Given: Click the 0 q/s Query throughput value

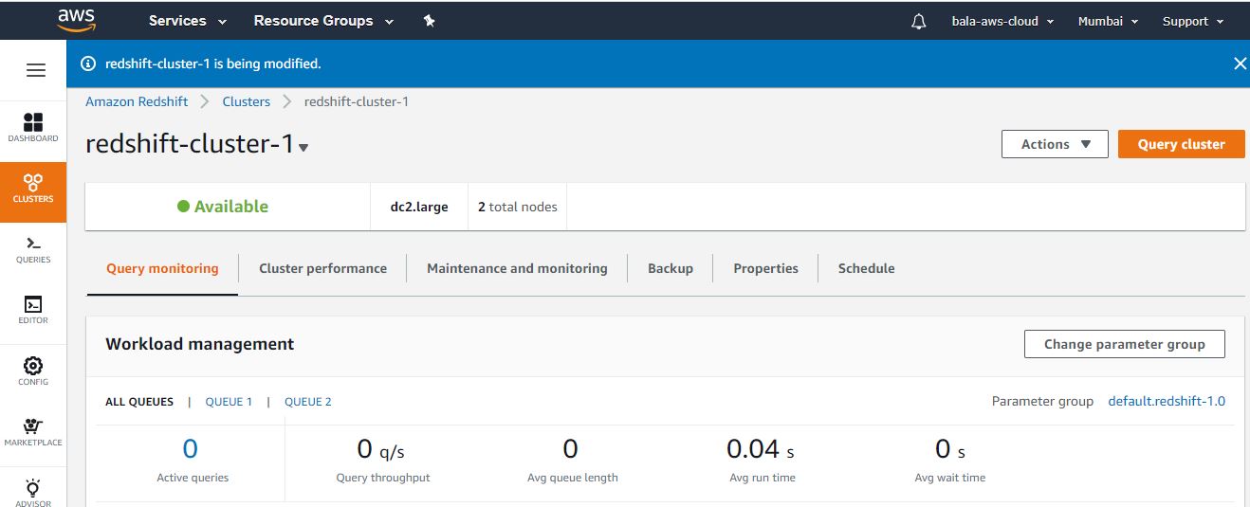Looking at the screenshot, I should click(x=381, y=449).
